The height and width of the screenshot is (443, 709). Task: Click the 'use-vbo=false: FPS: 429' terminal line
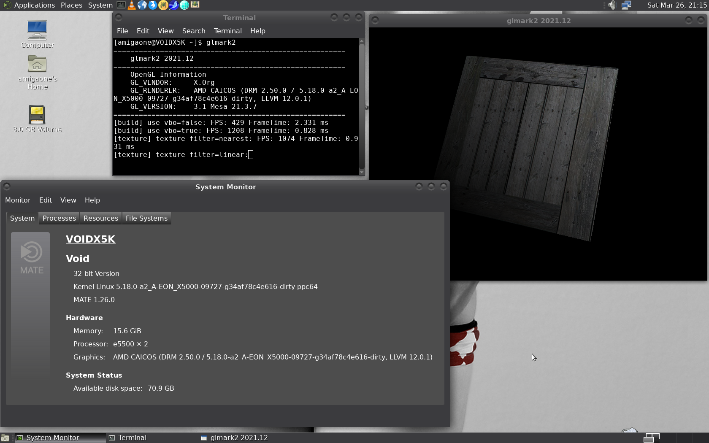[x=221, y=123]
